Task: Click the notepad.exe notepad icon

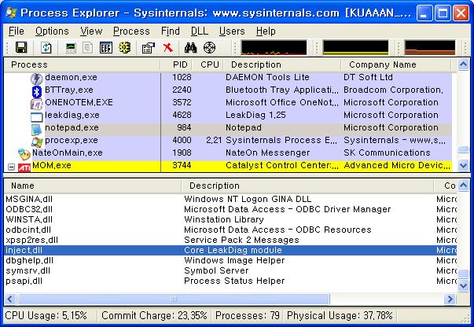Action: [37, 129]
